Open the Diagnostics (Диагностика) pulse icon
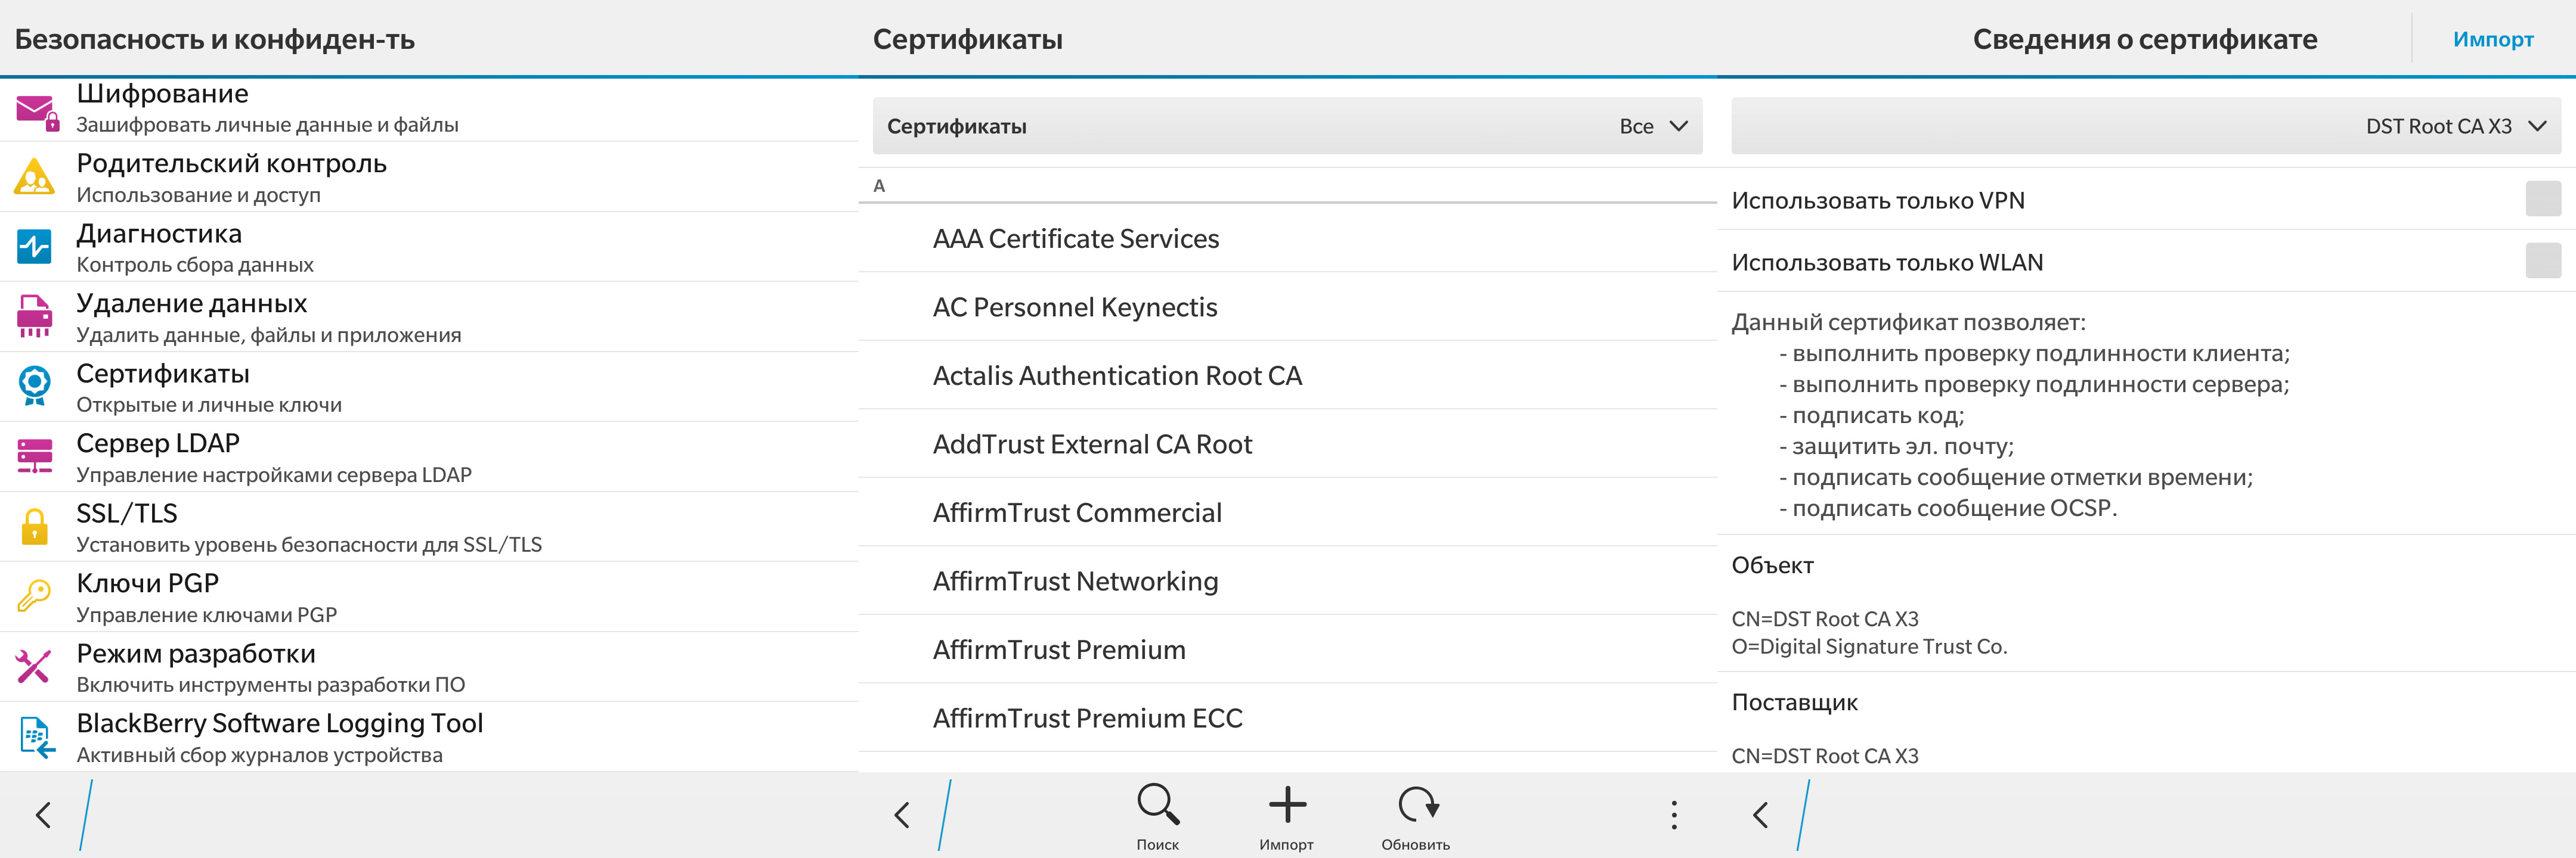The width and height of the screenshot is (2576, 858). click(x=35, y=245)
